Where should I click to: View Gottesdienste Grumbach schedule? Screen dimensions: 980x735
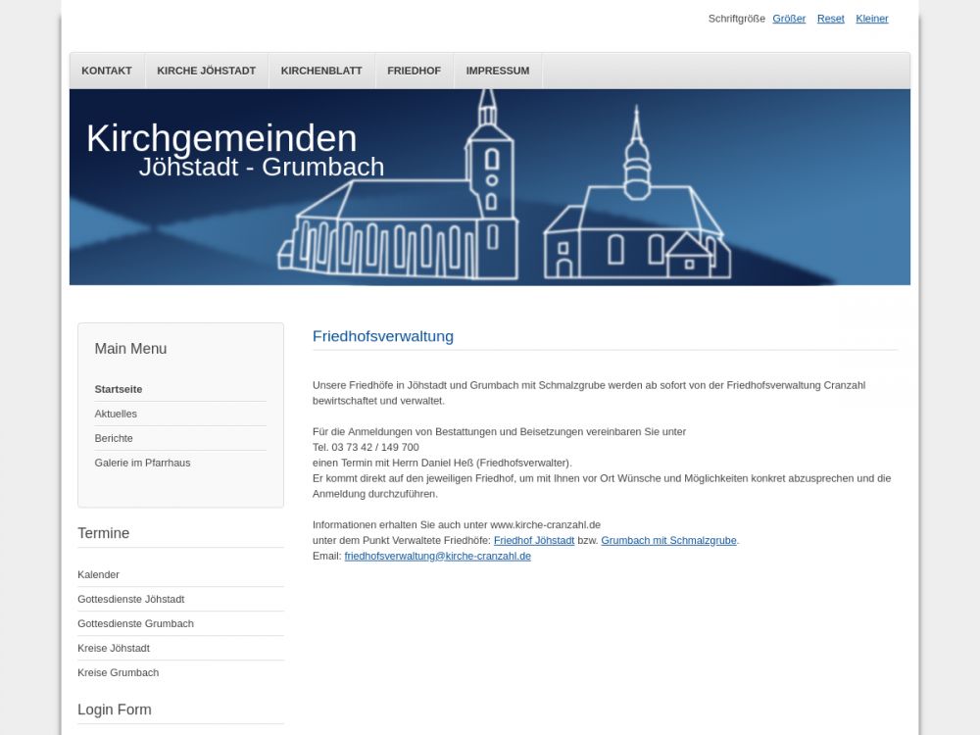[x=135, y=623]
